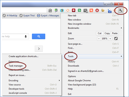Click the search box showing 'ne help'
129x97 pixels.
(x=15, y=36)
